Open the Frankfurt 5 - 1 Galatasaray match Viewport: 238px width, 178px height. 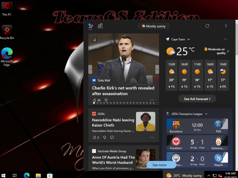point(197,143)
